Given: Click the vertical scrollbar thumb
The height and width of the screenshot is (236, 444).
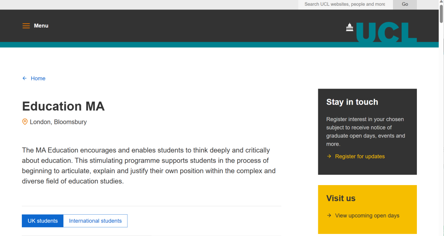Looking at the screenshot, I should (441, 14).
